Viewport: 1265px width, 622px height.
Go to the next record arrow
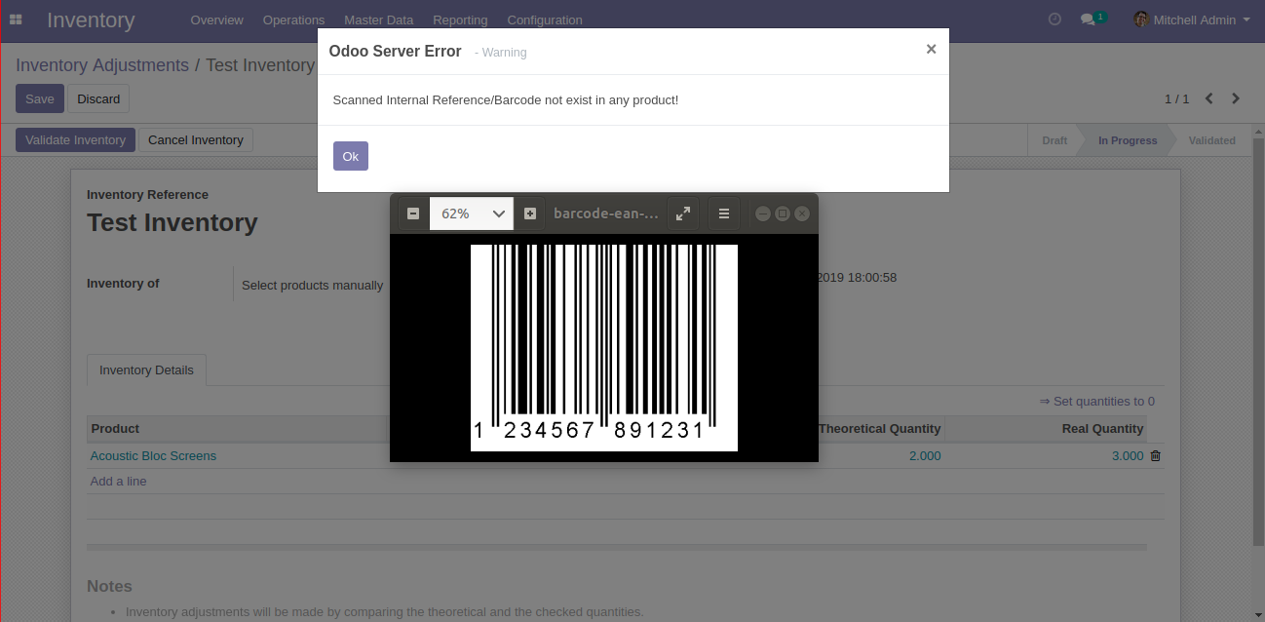1236,98
